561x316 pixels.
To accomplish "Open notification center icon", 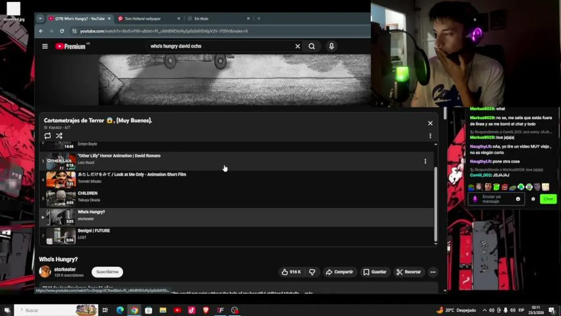I will (552, 310).
